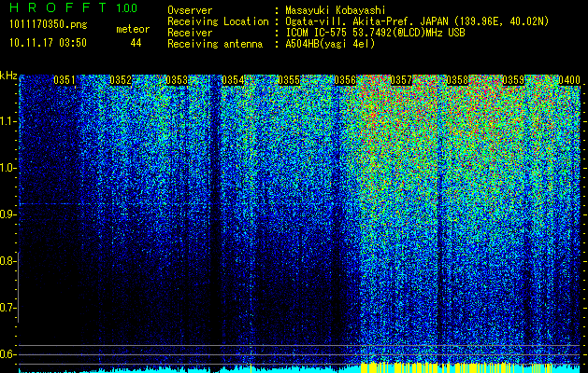The height and width of the screenshot is (373, 588).
Task: Click the HROFFT 1.0.0 title text
Action: (x=73, y=7)
